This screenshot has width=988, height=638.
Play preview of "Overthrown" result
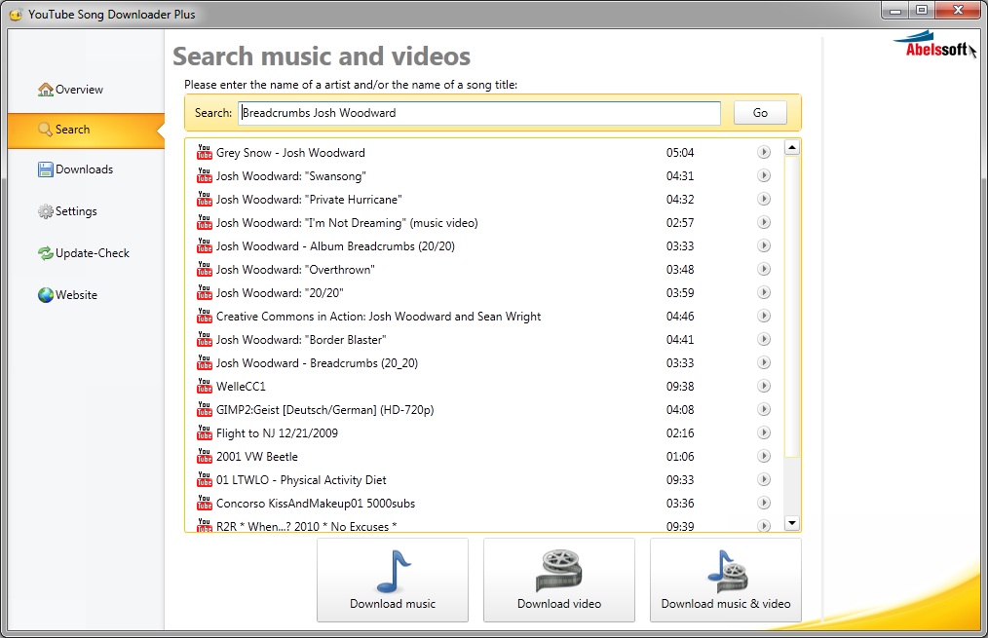click(764, 269)
